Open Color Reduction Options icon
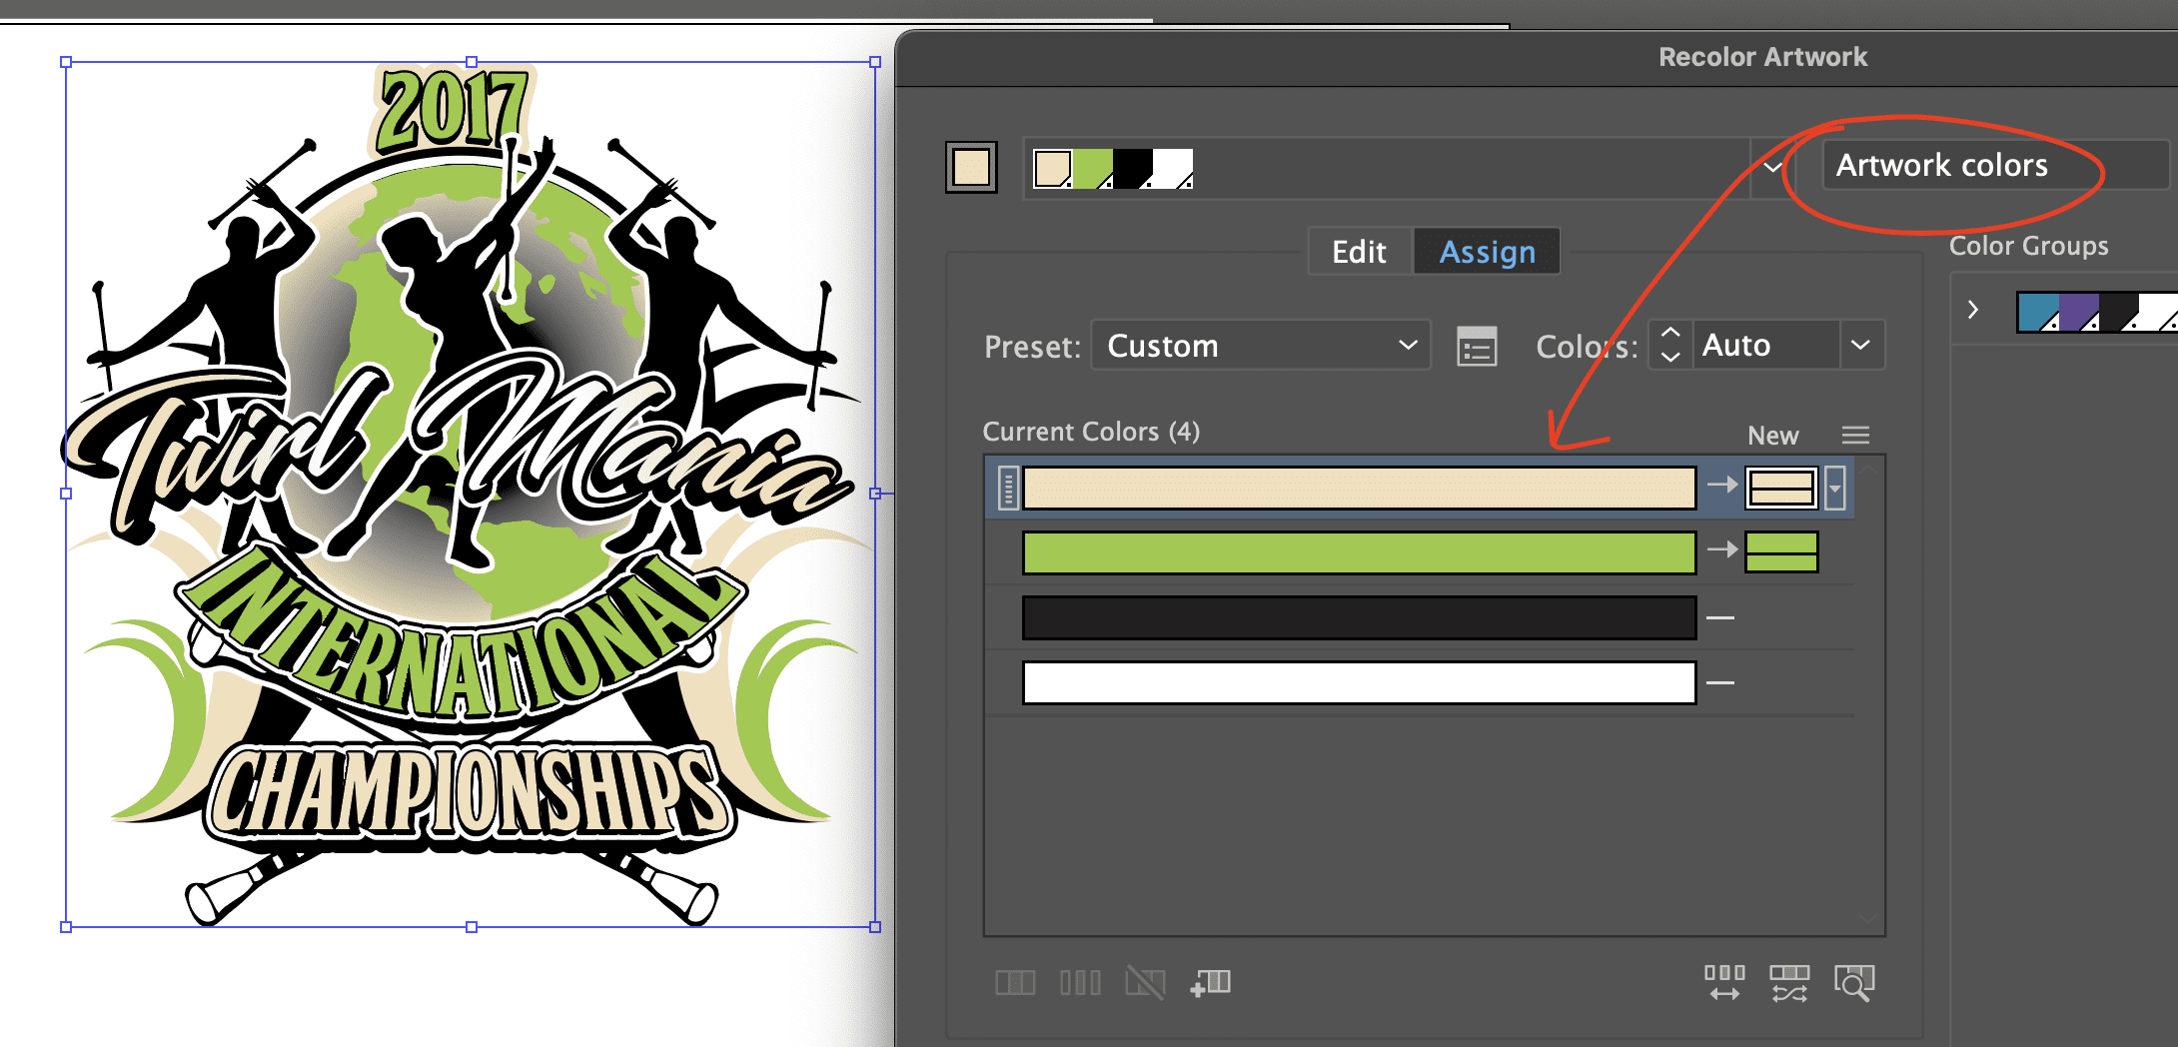Image resolution: width=2178 pixels, height=1047 pixels. 1477,347
